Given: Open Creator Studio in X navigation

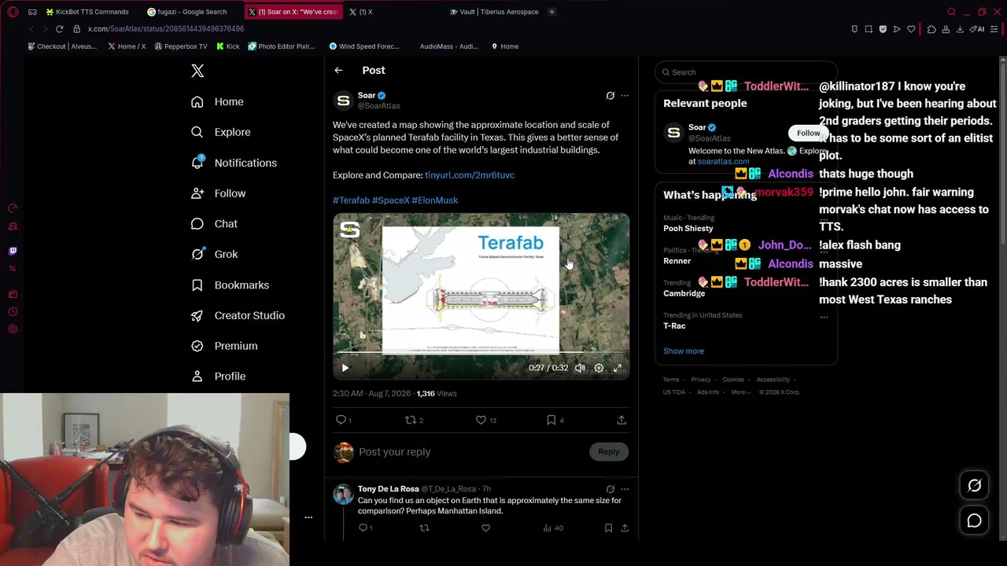Looking at the screenshot, I should coord(238,315).
